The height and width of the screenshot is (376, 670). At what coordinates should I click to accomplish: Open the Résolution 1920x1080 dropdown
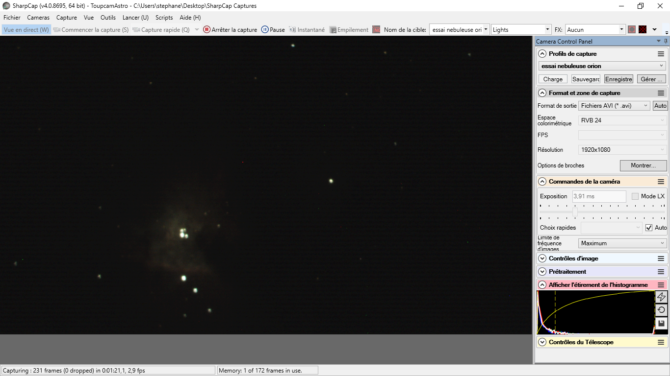tap(622, 149)
